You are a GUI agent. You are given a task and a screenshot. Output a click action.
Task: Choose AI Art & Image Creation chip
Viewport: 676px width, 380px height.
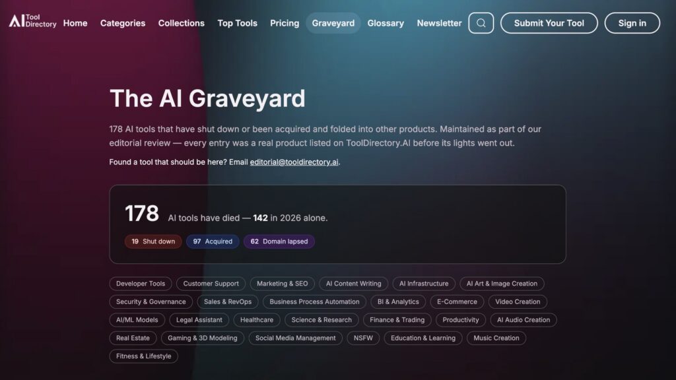(x=502, y=284)
